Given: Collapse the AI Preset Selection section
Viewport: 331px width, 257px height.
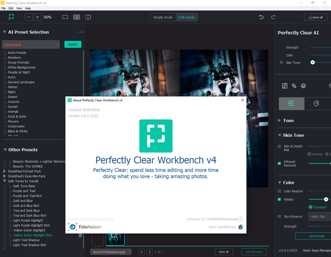Looking at the screenshot, I should click(x=4, y=32).
